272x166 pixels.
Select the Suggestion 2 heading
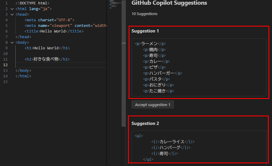pos(145,123)
